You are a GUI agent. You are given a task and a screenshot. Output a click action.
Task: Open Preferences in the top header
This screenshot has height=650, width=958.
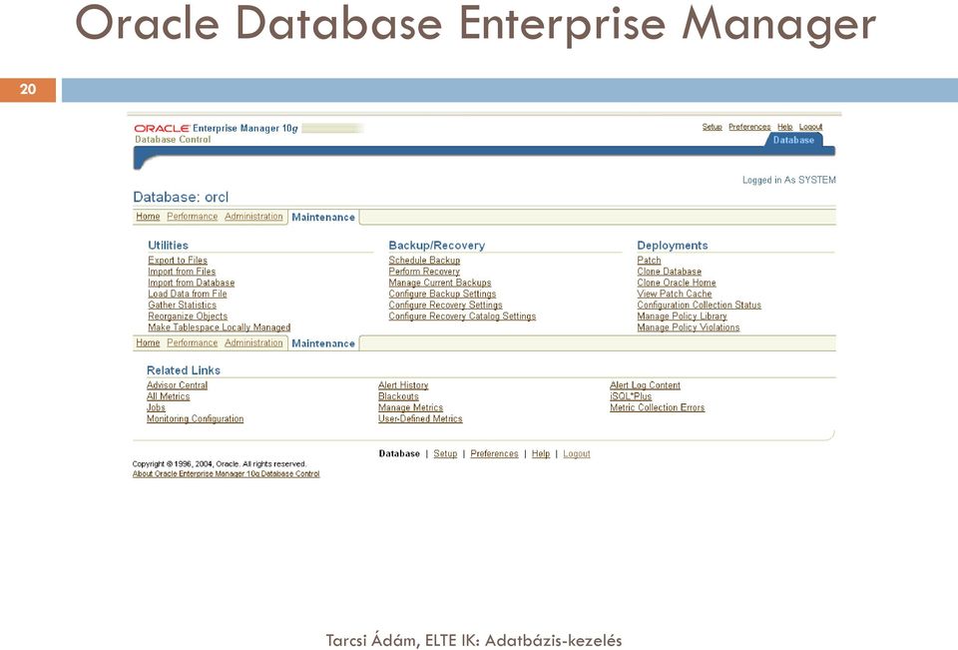tap(749, 127)
